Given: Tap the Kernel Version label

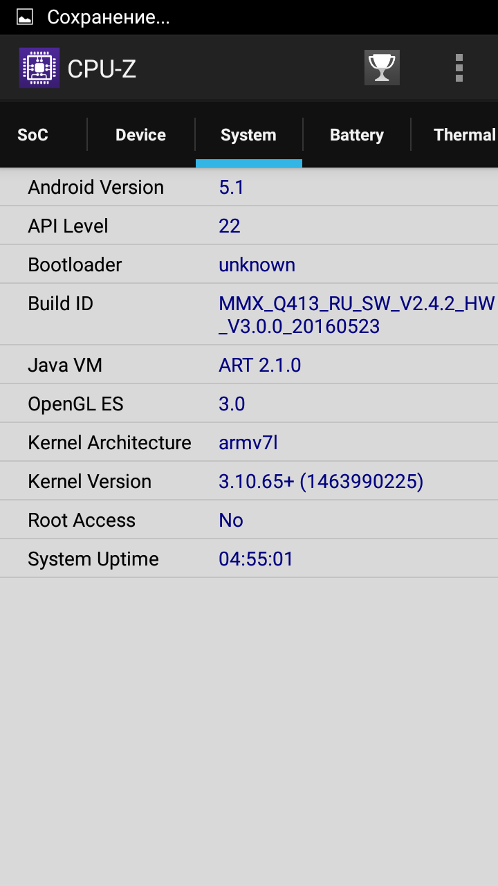Looking at the screenshot, I should [89, 481].
